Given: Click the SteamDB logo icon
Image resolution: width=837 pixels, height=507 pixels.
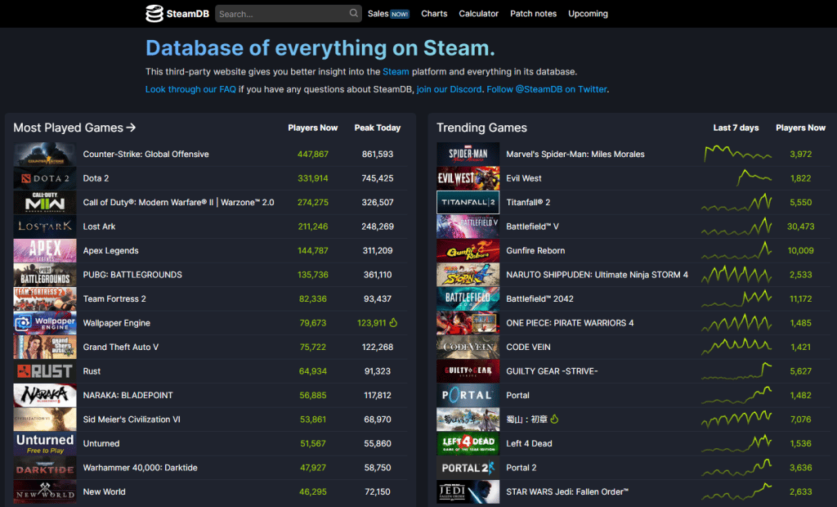Looking at the screenshot, I should [154, 13].
